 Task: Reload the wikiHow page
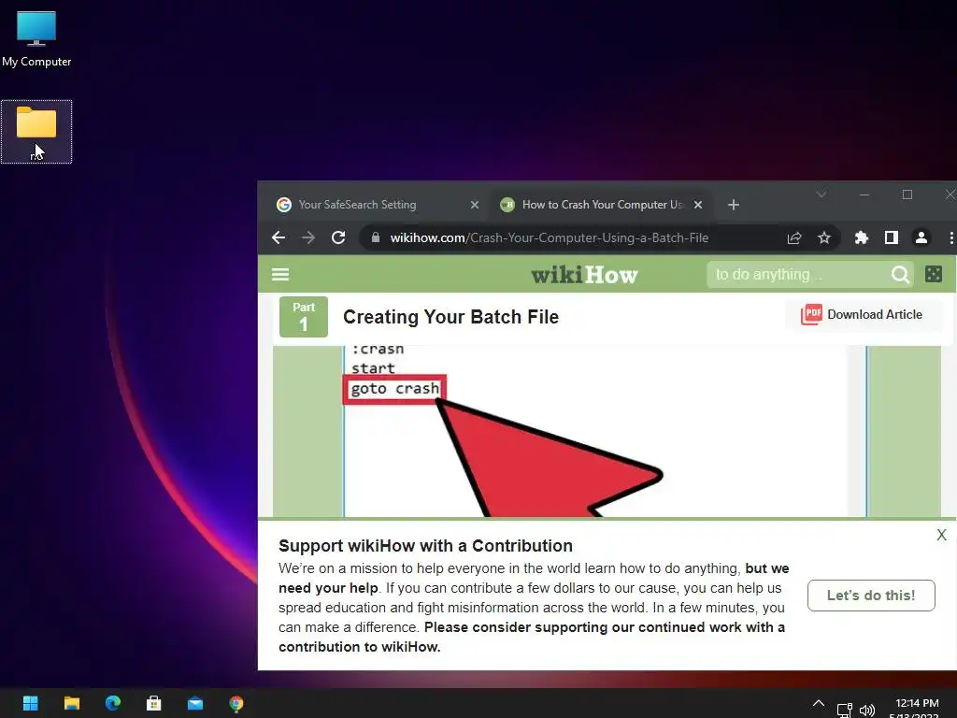pos(338,237)
